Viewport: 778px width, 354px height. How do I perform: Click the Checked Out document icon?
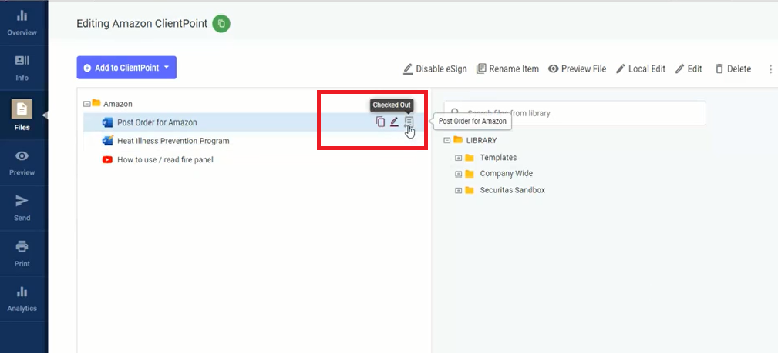pos(409,122)
